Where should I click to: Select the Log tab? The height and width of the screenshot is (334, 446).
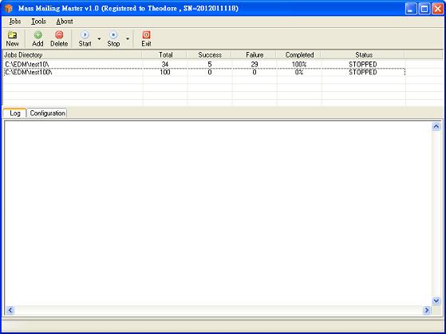click(15, 113)
